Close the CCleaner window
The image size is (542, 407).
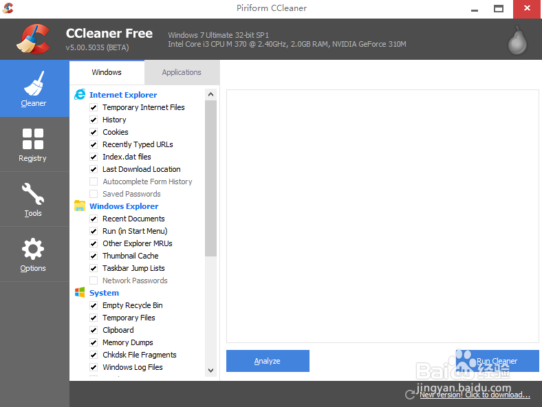pyautogui.click(x=527, y=9)
